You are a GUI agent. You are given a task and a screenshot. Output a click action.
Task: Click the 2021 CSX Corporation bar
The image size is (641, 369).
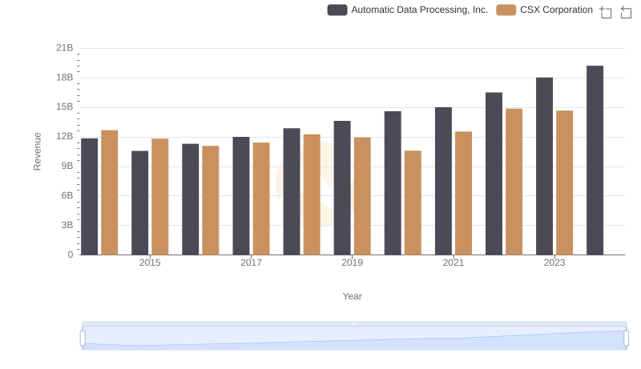pos(464,193)
